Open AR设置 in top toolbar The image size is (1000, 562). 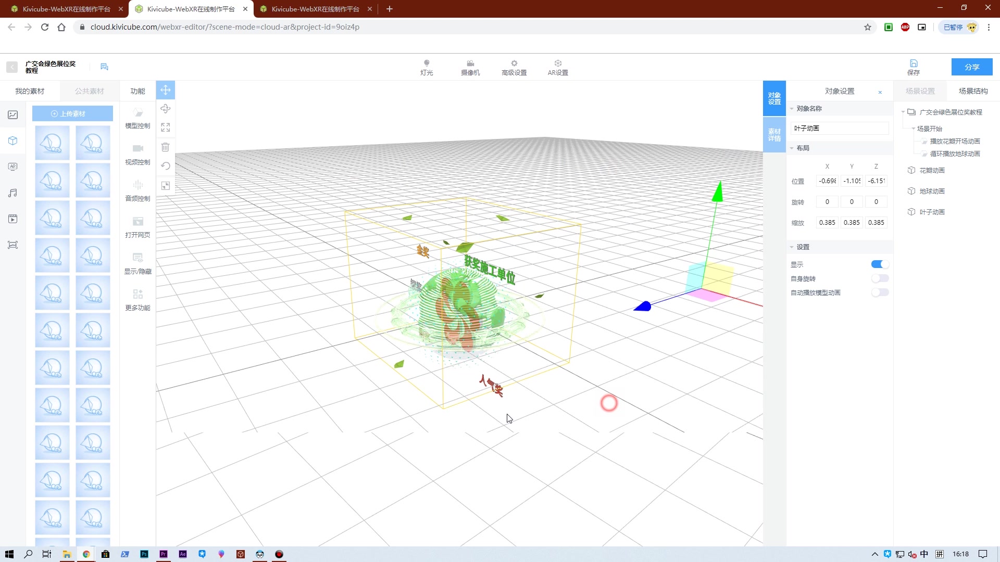coord(557,67)
